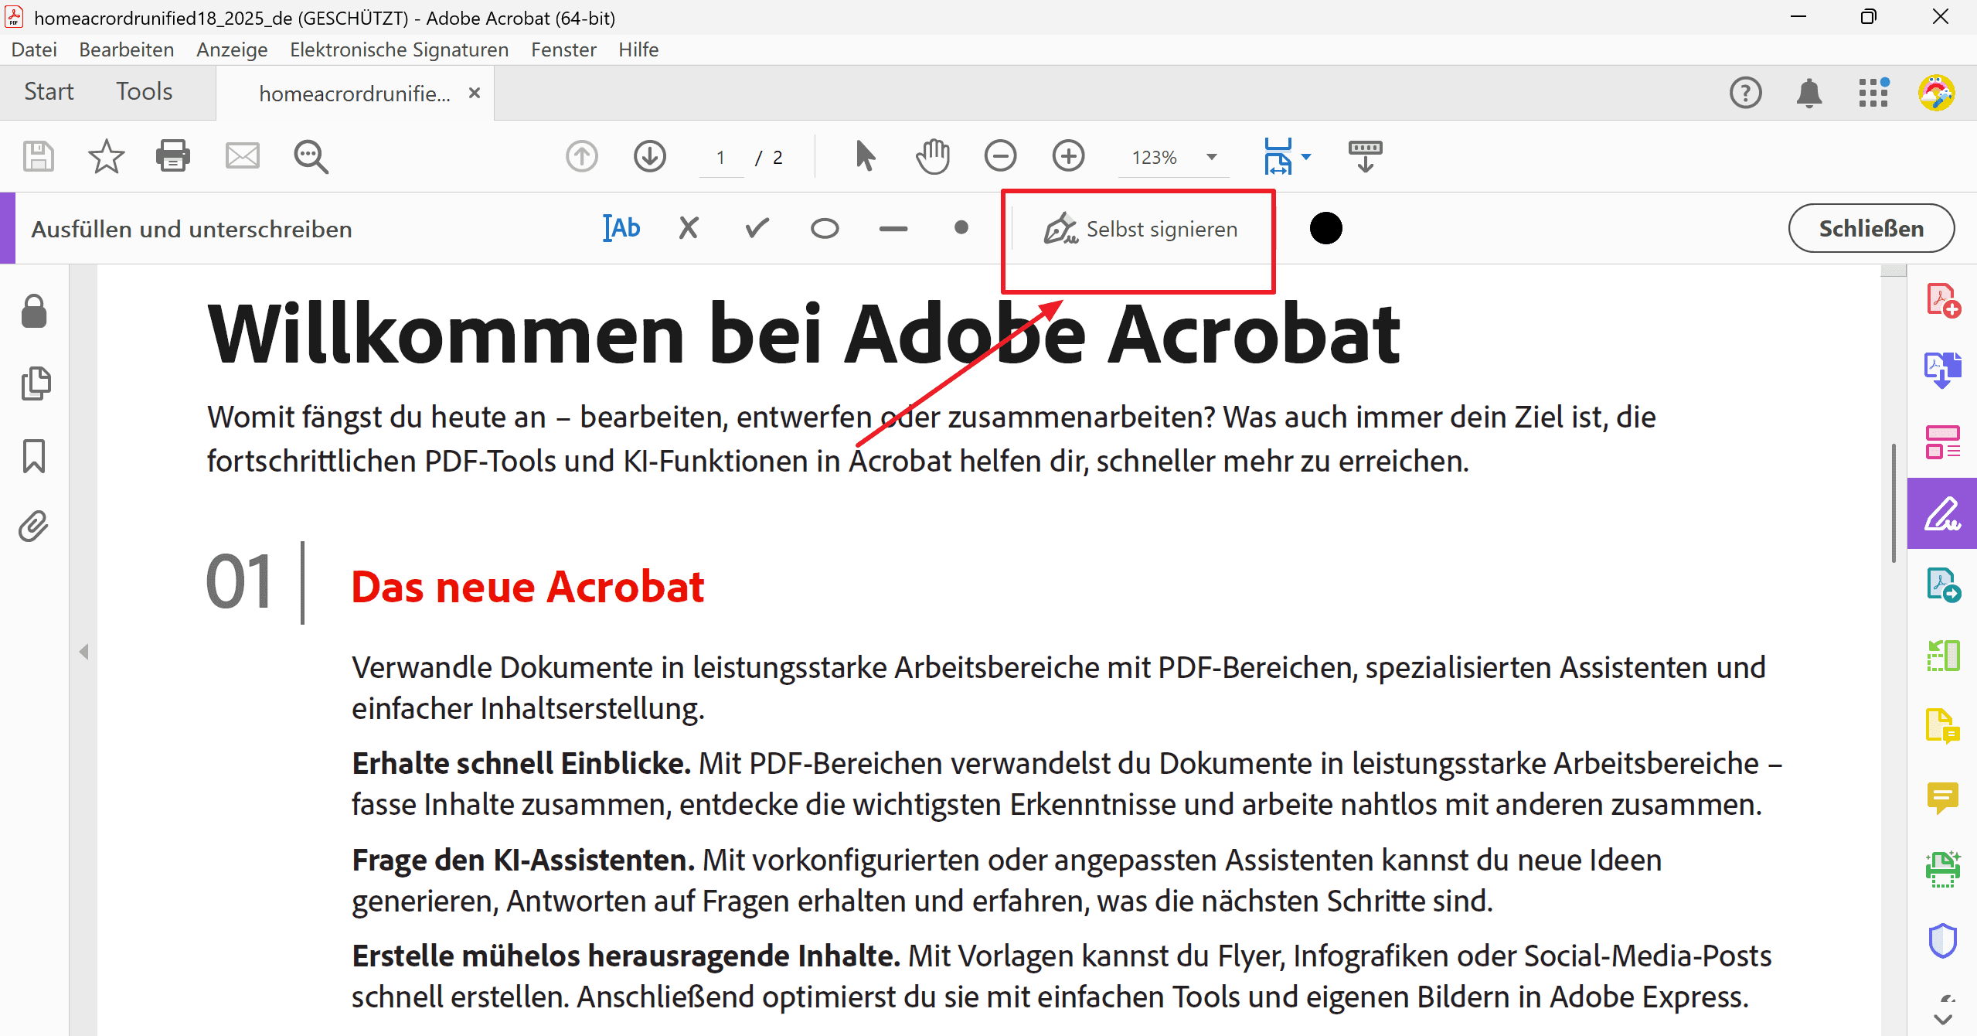Open attachments paperclip panel
The image size is (1977, 1036).
pos(34,527)
